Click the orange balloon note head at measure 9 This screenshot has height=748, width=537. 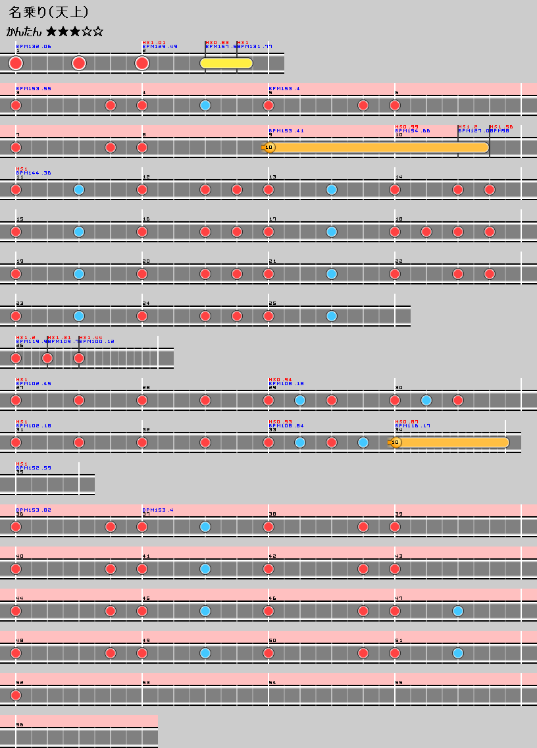[268, 147]
